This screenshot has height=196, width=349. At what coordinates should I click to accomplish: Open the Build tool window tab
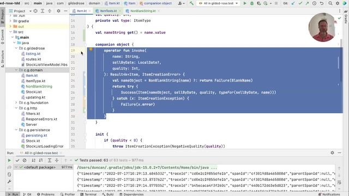108,194
